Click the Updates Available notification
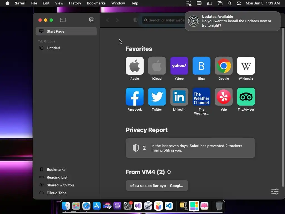This screenshot has width=285, height=214. click(x=232, y=21)
